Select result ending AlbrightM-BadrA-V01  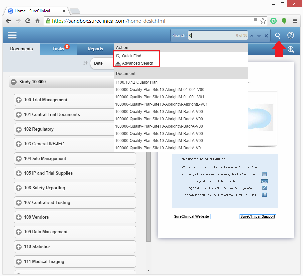pyautogui.click(x=181, y=148)
